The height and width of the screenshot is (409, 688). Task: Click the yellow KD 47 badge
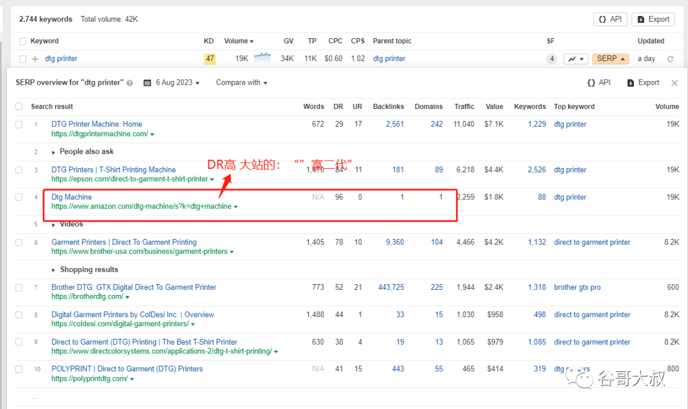210,59
